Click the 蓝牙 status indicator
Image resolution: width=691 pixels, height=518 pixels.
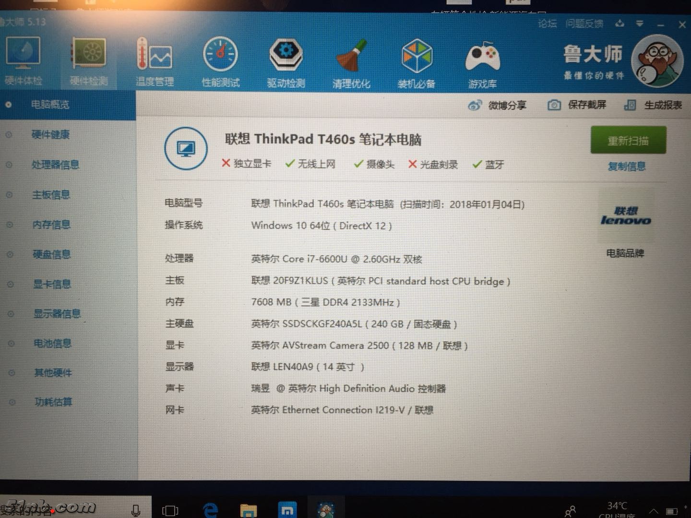488,165
